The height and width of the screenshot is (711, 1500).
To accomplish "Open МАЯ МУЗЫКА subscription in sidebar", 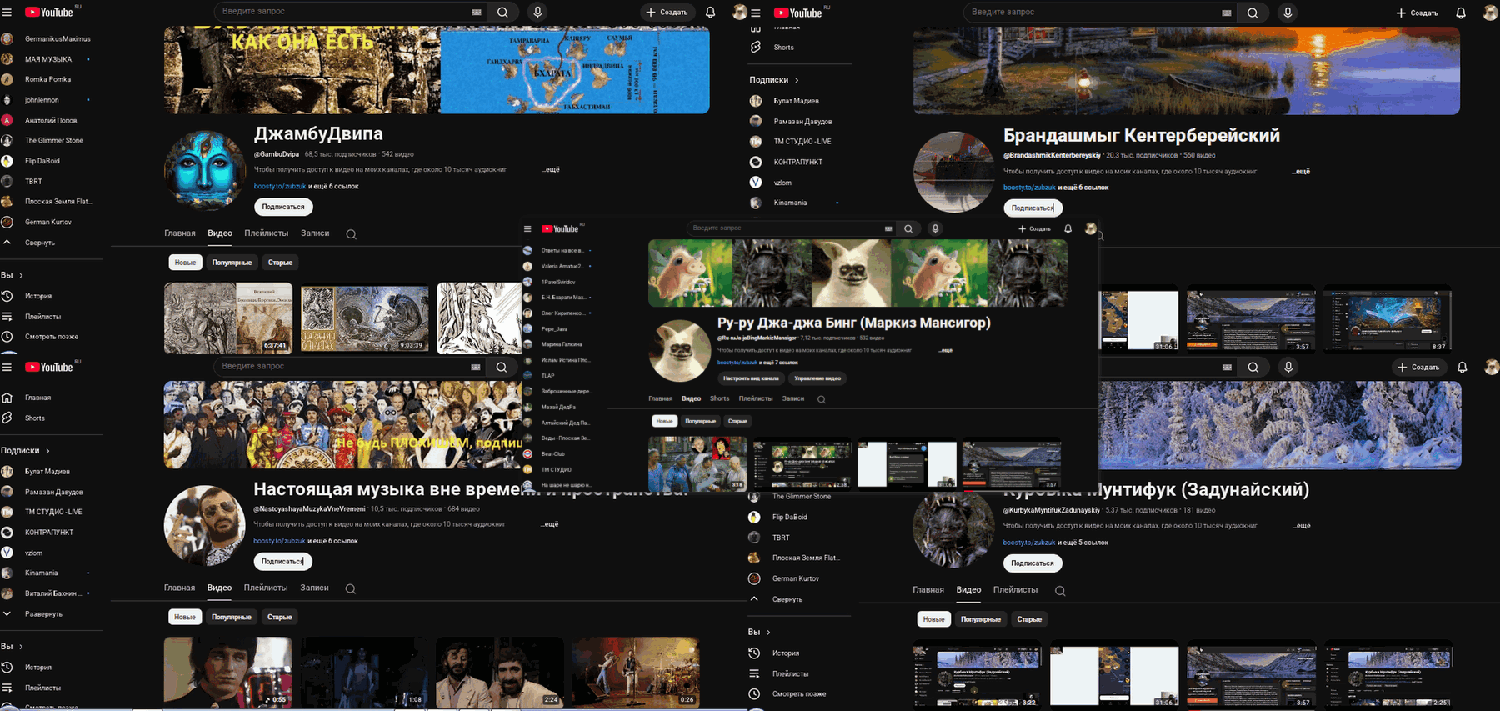I will [x=48, y=59].
